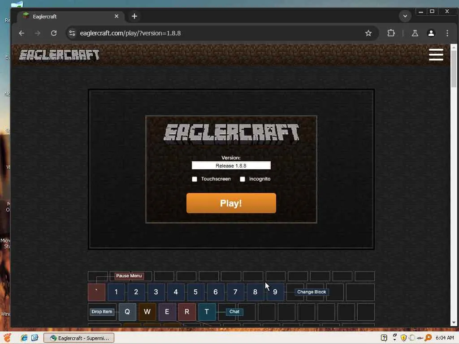Enable the Touchscreen checkbox
Screen dimensions: 459x344
coord(195,179)
